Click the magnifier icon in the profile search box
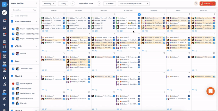Image resolution: width=218 pixels, height=111 pixels. click(x=35, y=10)
